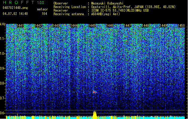The image size is (188, 119).
Task: Click the kHz axis unit label
Action: click(x=3, y=24)
